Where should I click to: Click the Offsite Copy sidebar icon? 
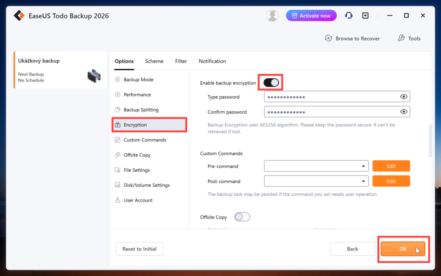118,155
